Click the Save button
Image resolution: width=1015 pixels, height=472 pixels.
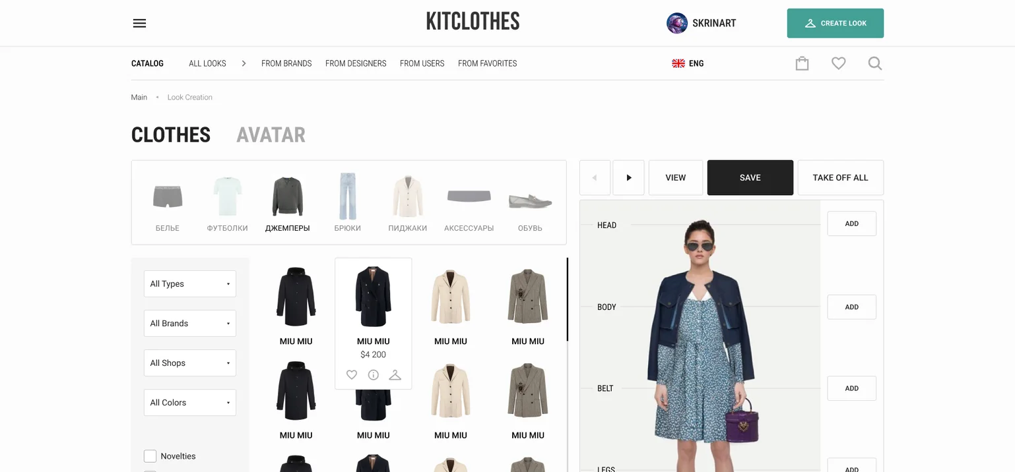coord(750,177)
